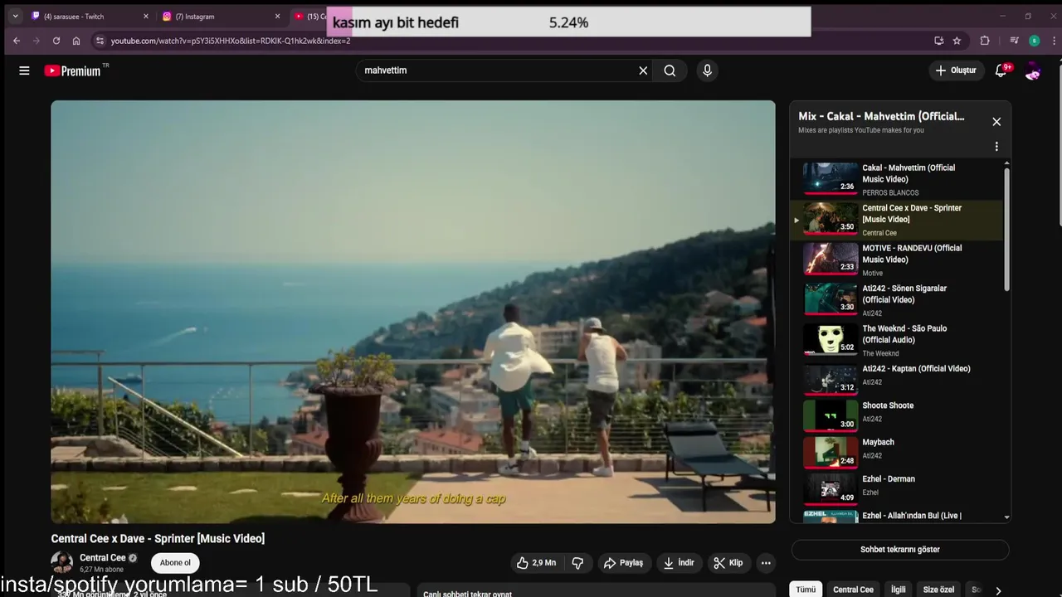View site information icon in address bar
Viewport: 1062px width, 597px height.
click(x=100, y=41)
